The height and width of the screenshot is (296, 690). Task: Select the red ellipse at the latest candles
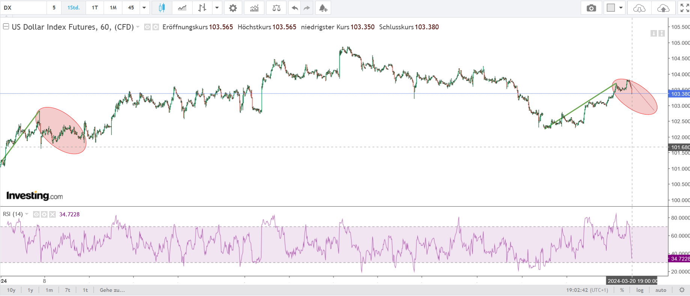[x=634, y=97]
